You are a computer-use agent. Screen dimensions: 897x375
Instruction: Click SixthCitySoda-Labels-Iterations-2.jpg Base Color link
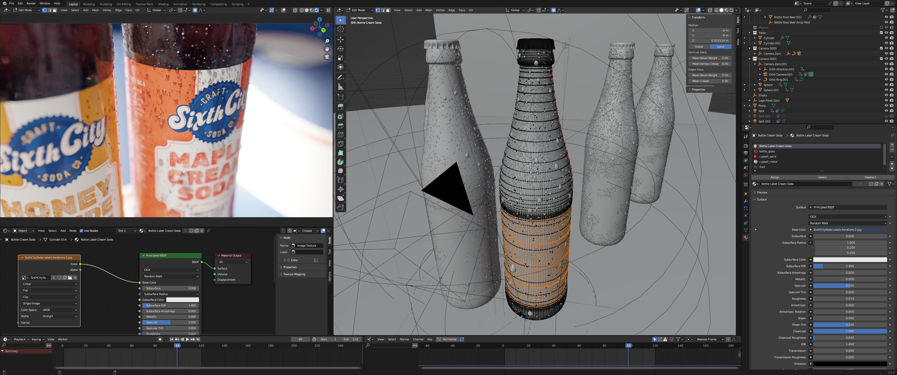850,230
